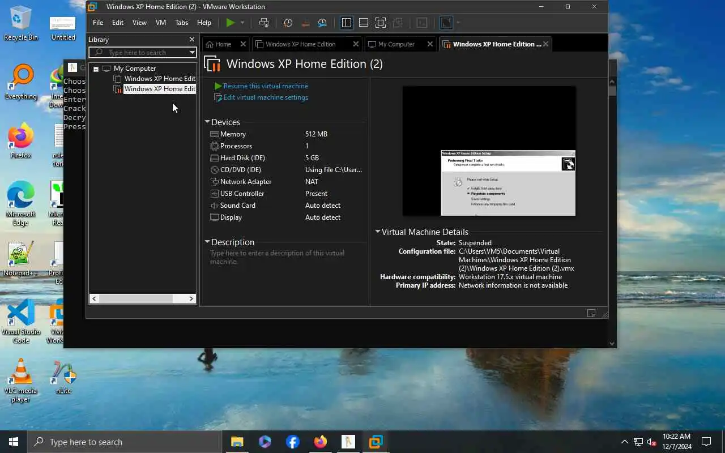Click the library horizontal scrollbar left arrow
725x453 pixels.
tap(95, 298)
